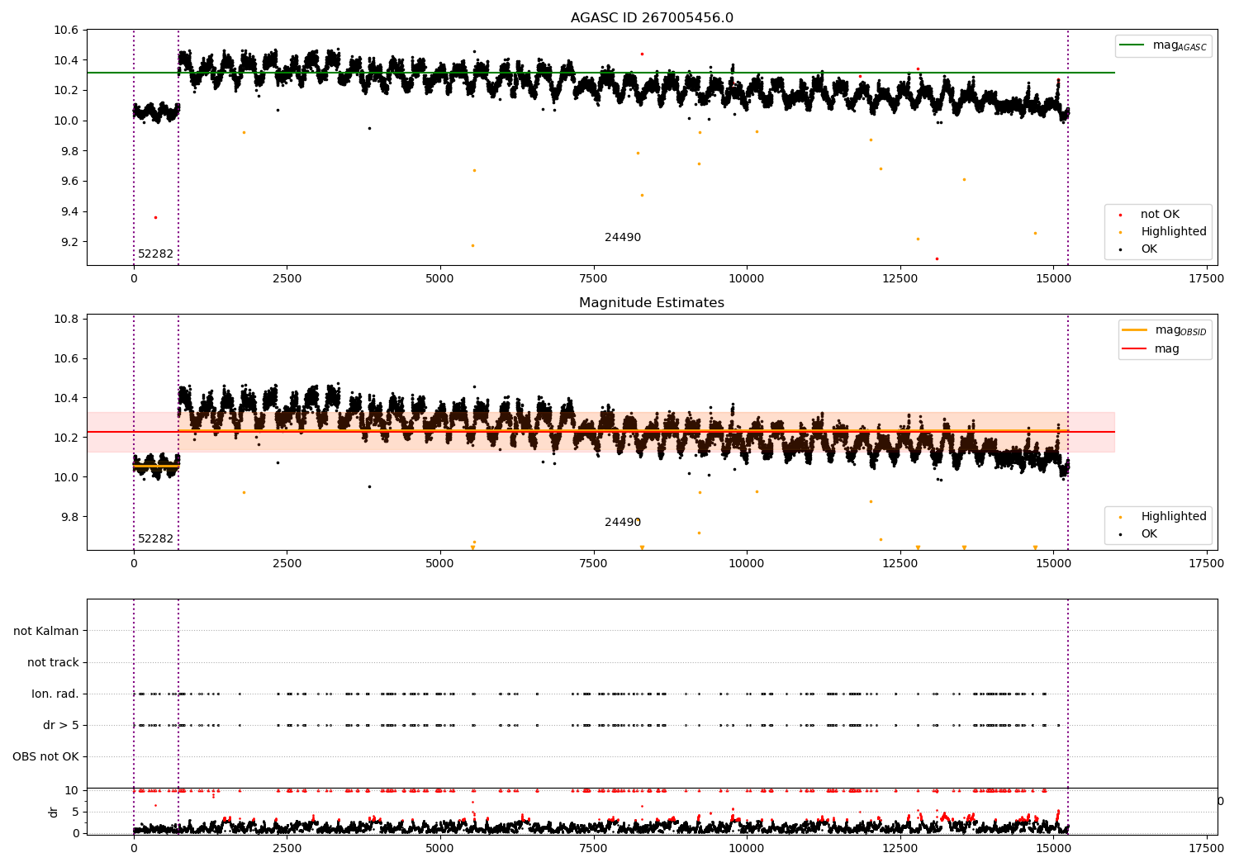The height and width of the screenshot is (867, 1239).
Task: Click x-axis tick '7500' under top plot
Action: [593, 279]
